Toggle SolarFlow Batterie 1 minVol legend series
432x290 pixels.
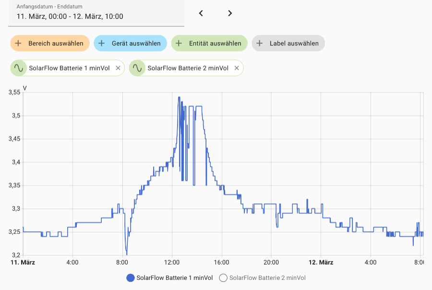169,278
